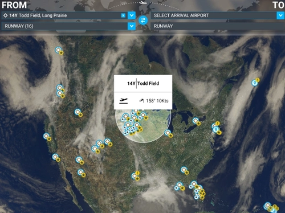This screenshot has width=285, height=213.
Task: Open the departure airport dropdown arrow
Action: click(x=132, y=15)
